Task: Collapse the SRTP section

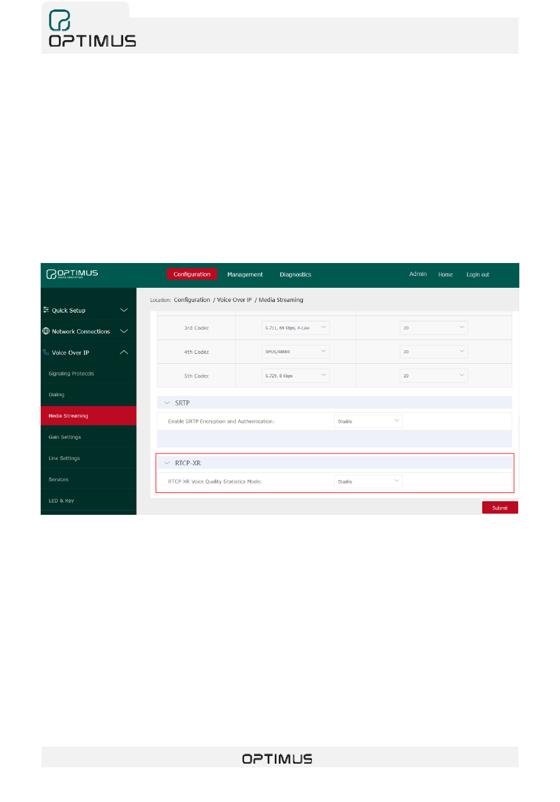Action: pos(167,403)
